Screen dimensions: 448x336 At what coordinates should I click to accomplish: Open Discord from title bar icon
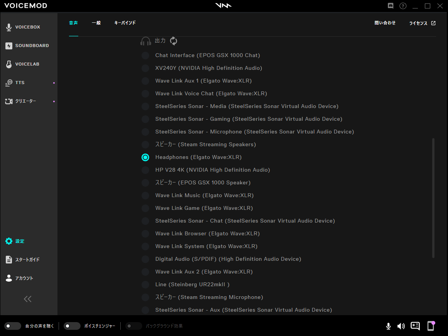click(391, 6)
